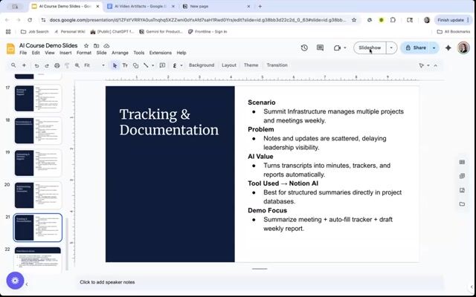View cloud save document status
476x297 pixels.
(x=106, y=46)
